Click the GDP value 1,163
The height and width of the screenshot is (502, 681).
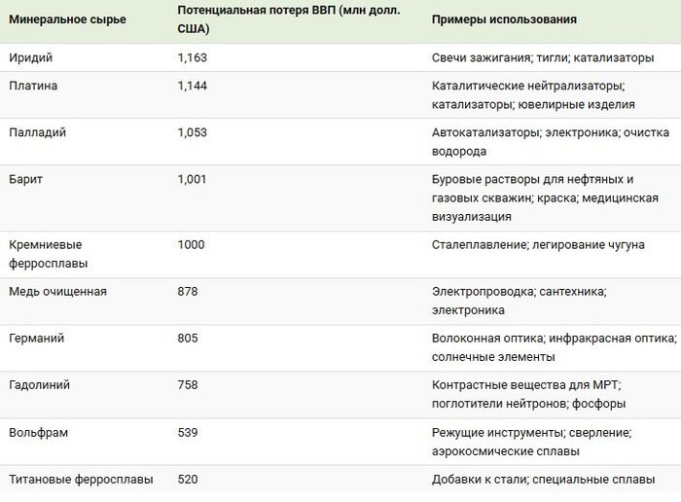(193, 58)
